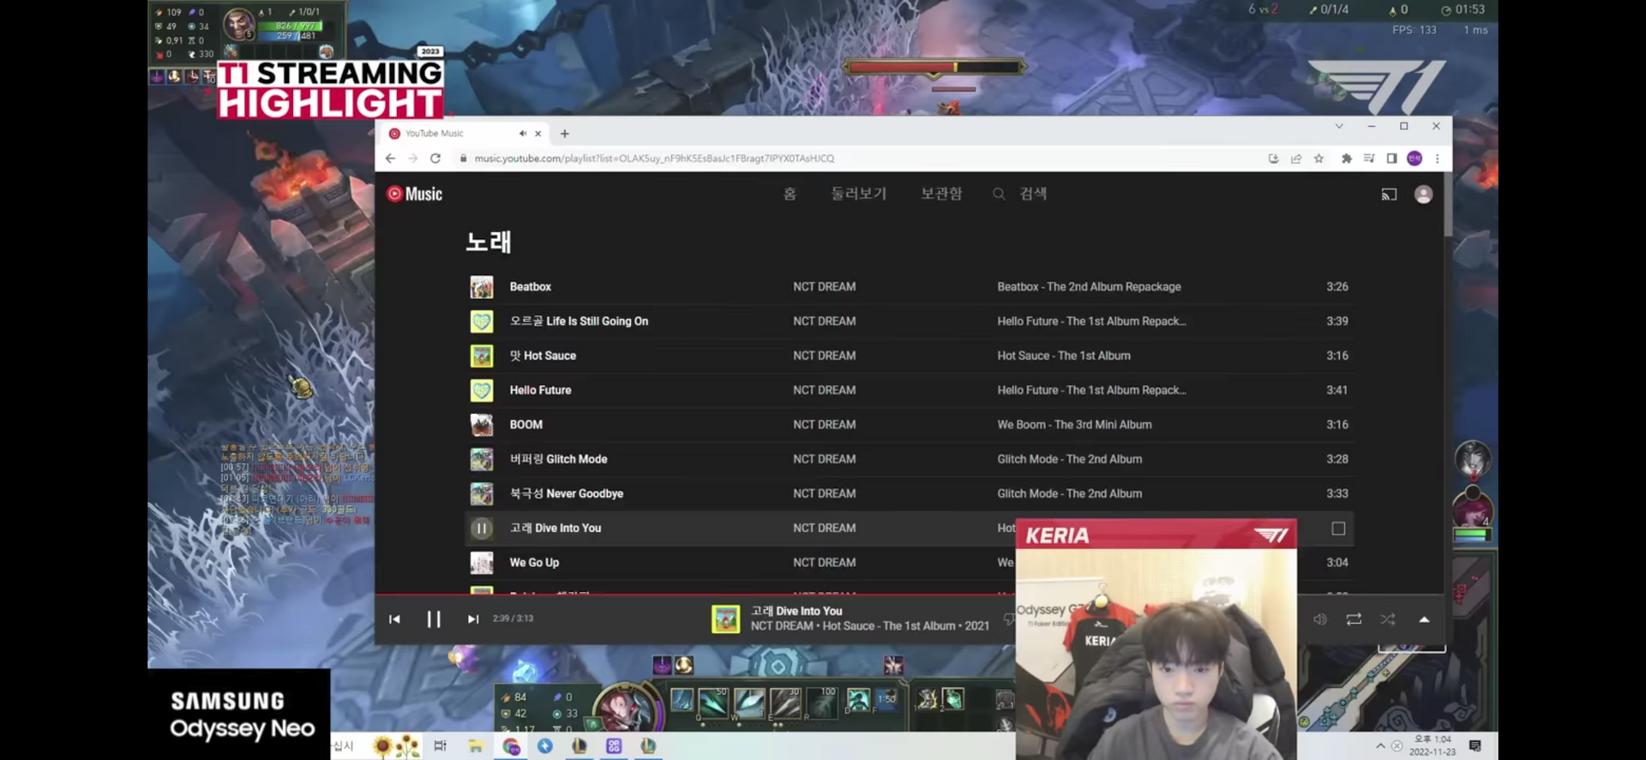
Task: Open Glitch Mode album link in 버퍼링 row
Action: pos(1069,459)
